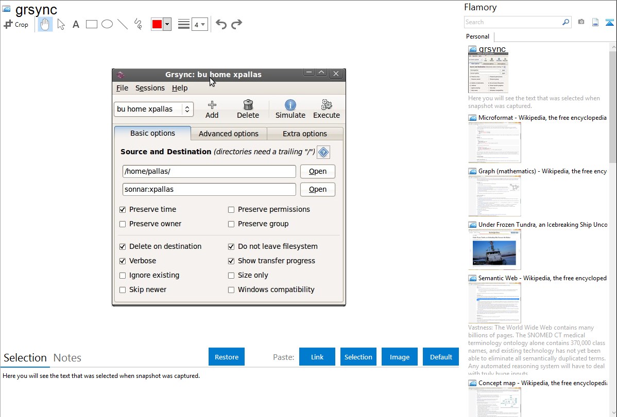The width and height of the screenshot is (617, 417).
Task: Uncheck Preserve time
Action: point(123,210)
